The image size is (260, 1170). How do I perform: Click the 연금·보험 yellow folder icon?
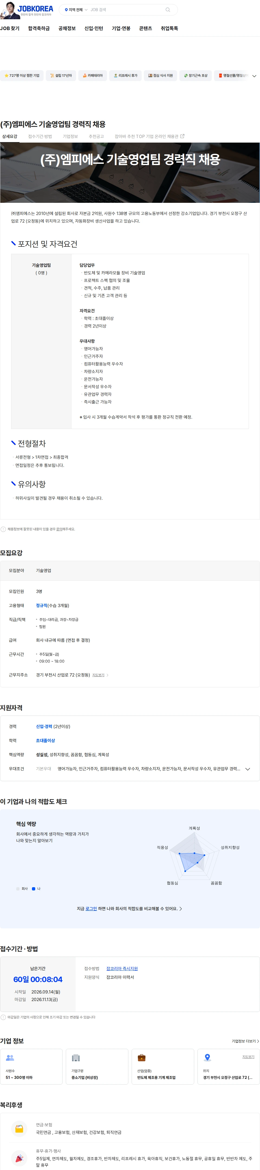pyautogui.click(x=19, y=1129)
